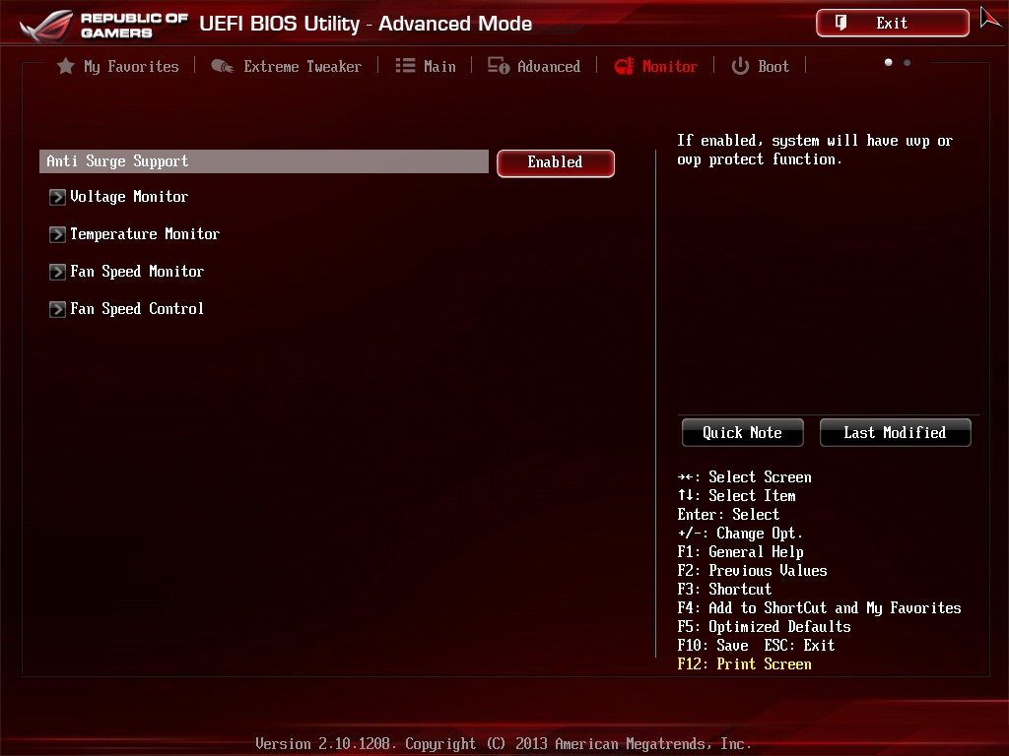Screen dimensions: 1009x756
Task: Open the Quick Note panel
Action: pos(741,432)
